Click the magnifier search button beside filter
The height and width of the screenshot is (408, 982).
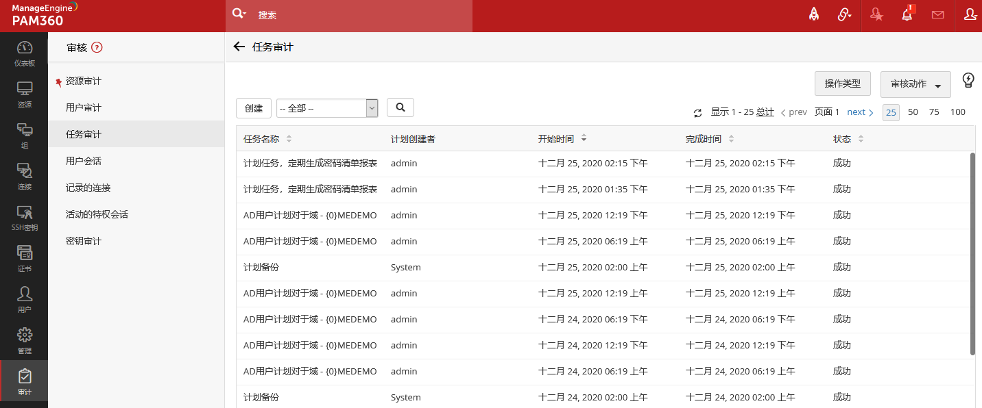[400, 107]
